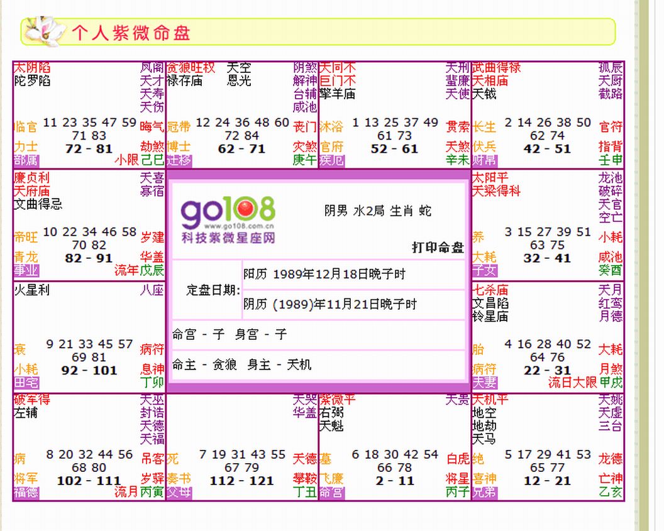Select the 田宅 palace label
Image resolution: width=664 pixels, height=531 pixels.
coord(26,383)
